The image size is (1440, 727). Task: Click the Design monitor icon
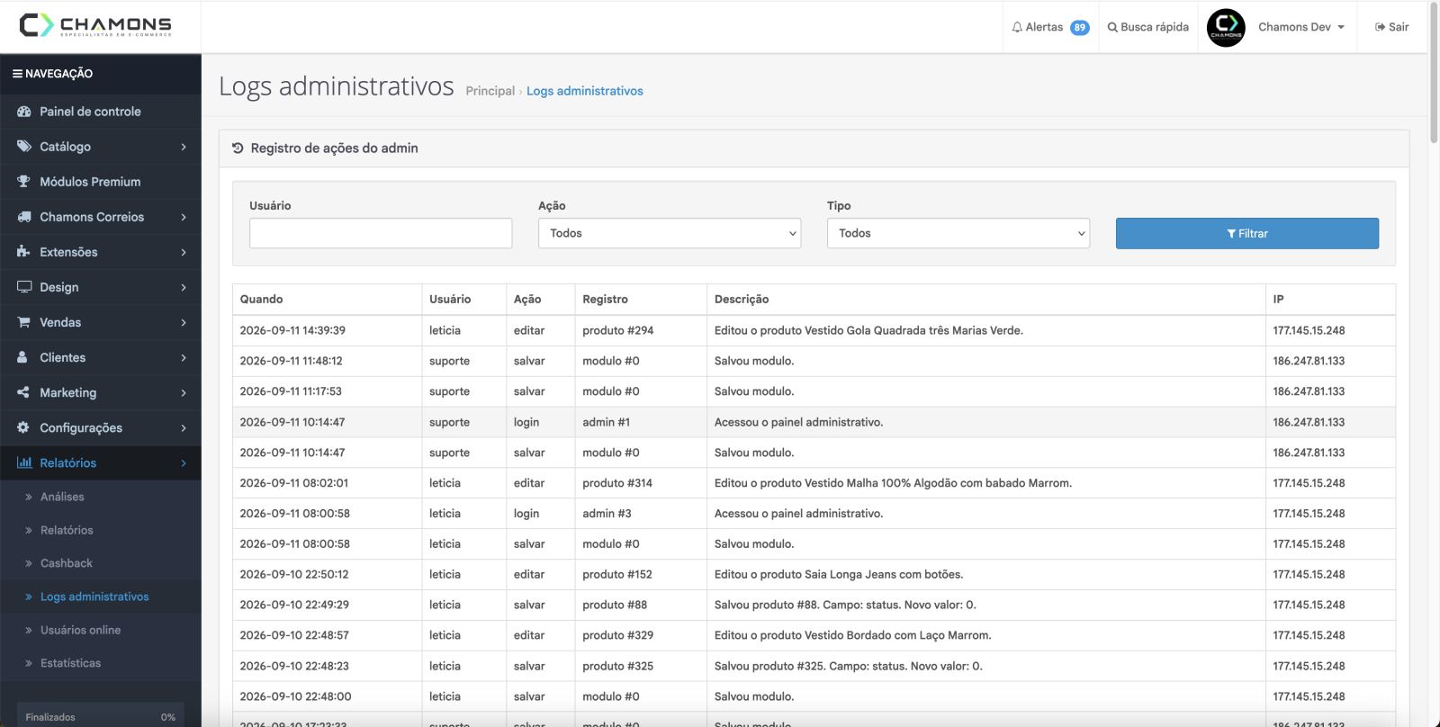(x=23, y=287)
